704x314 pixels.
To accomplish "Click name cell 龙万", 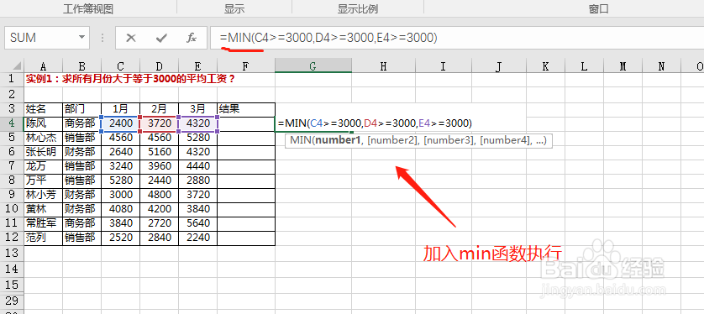I will click(x=43, y=166).
